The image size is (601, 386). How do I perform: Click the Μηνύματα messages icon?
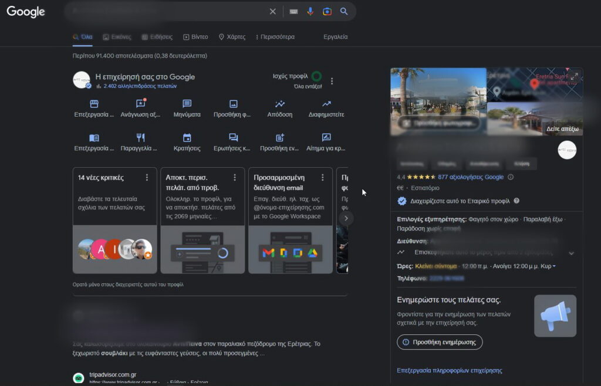pyautogui.click(x=187, y=104)
